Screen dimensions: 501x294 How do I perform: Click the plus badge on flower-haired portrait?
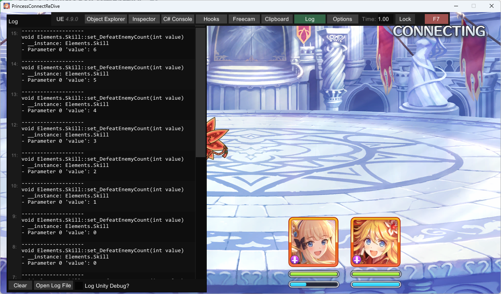(x=357, y=260)
